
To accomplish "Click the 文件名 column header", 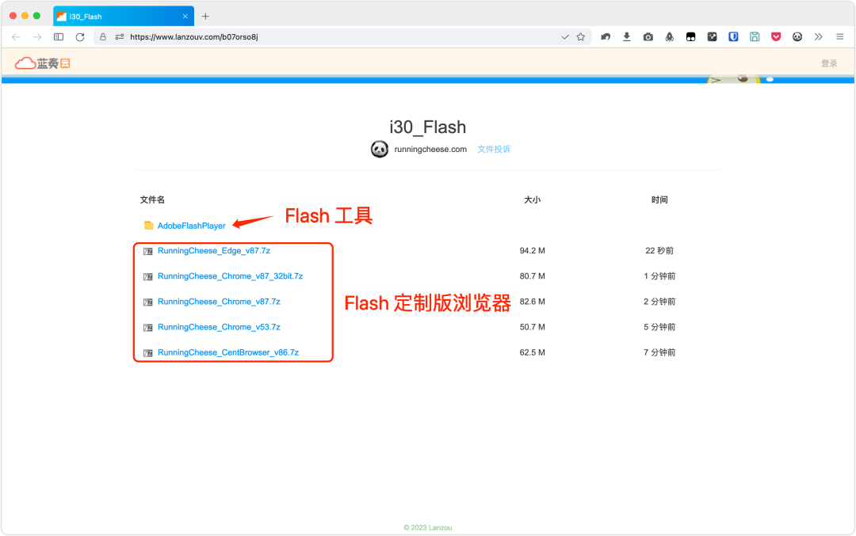I will [152, 200].
